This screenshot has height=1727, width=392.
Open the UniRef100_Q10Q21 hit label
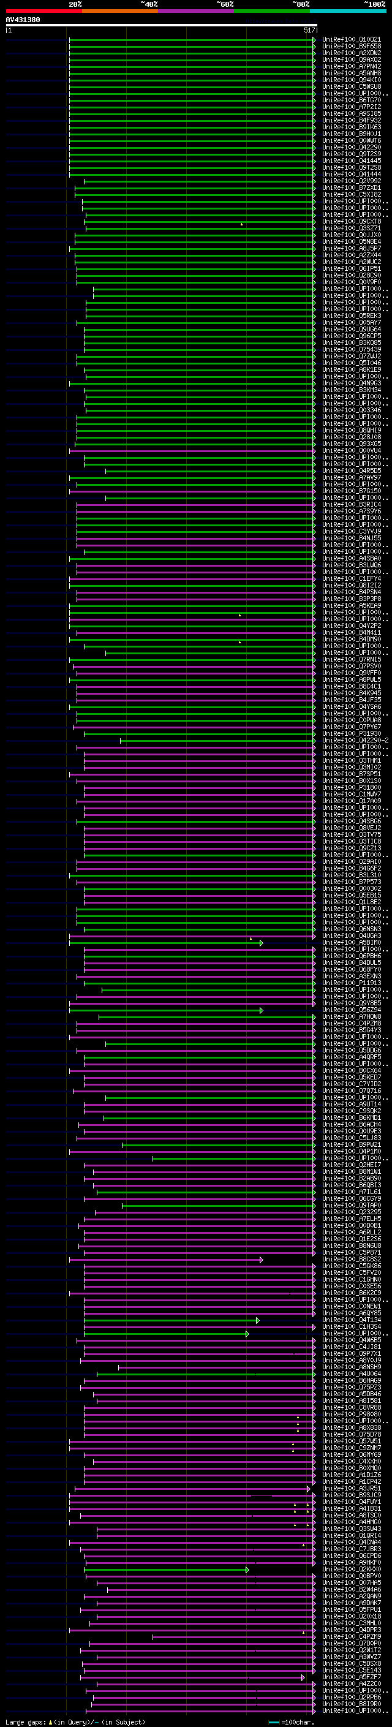point(351,40)
